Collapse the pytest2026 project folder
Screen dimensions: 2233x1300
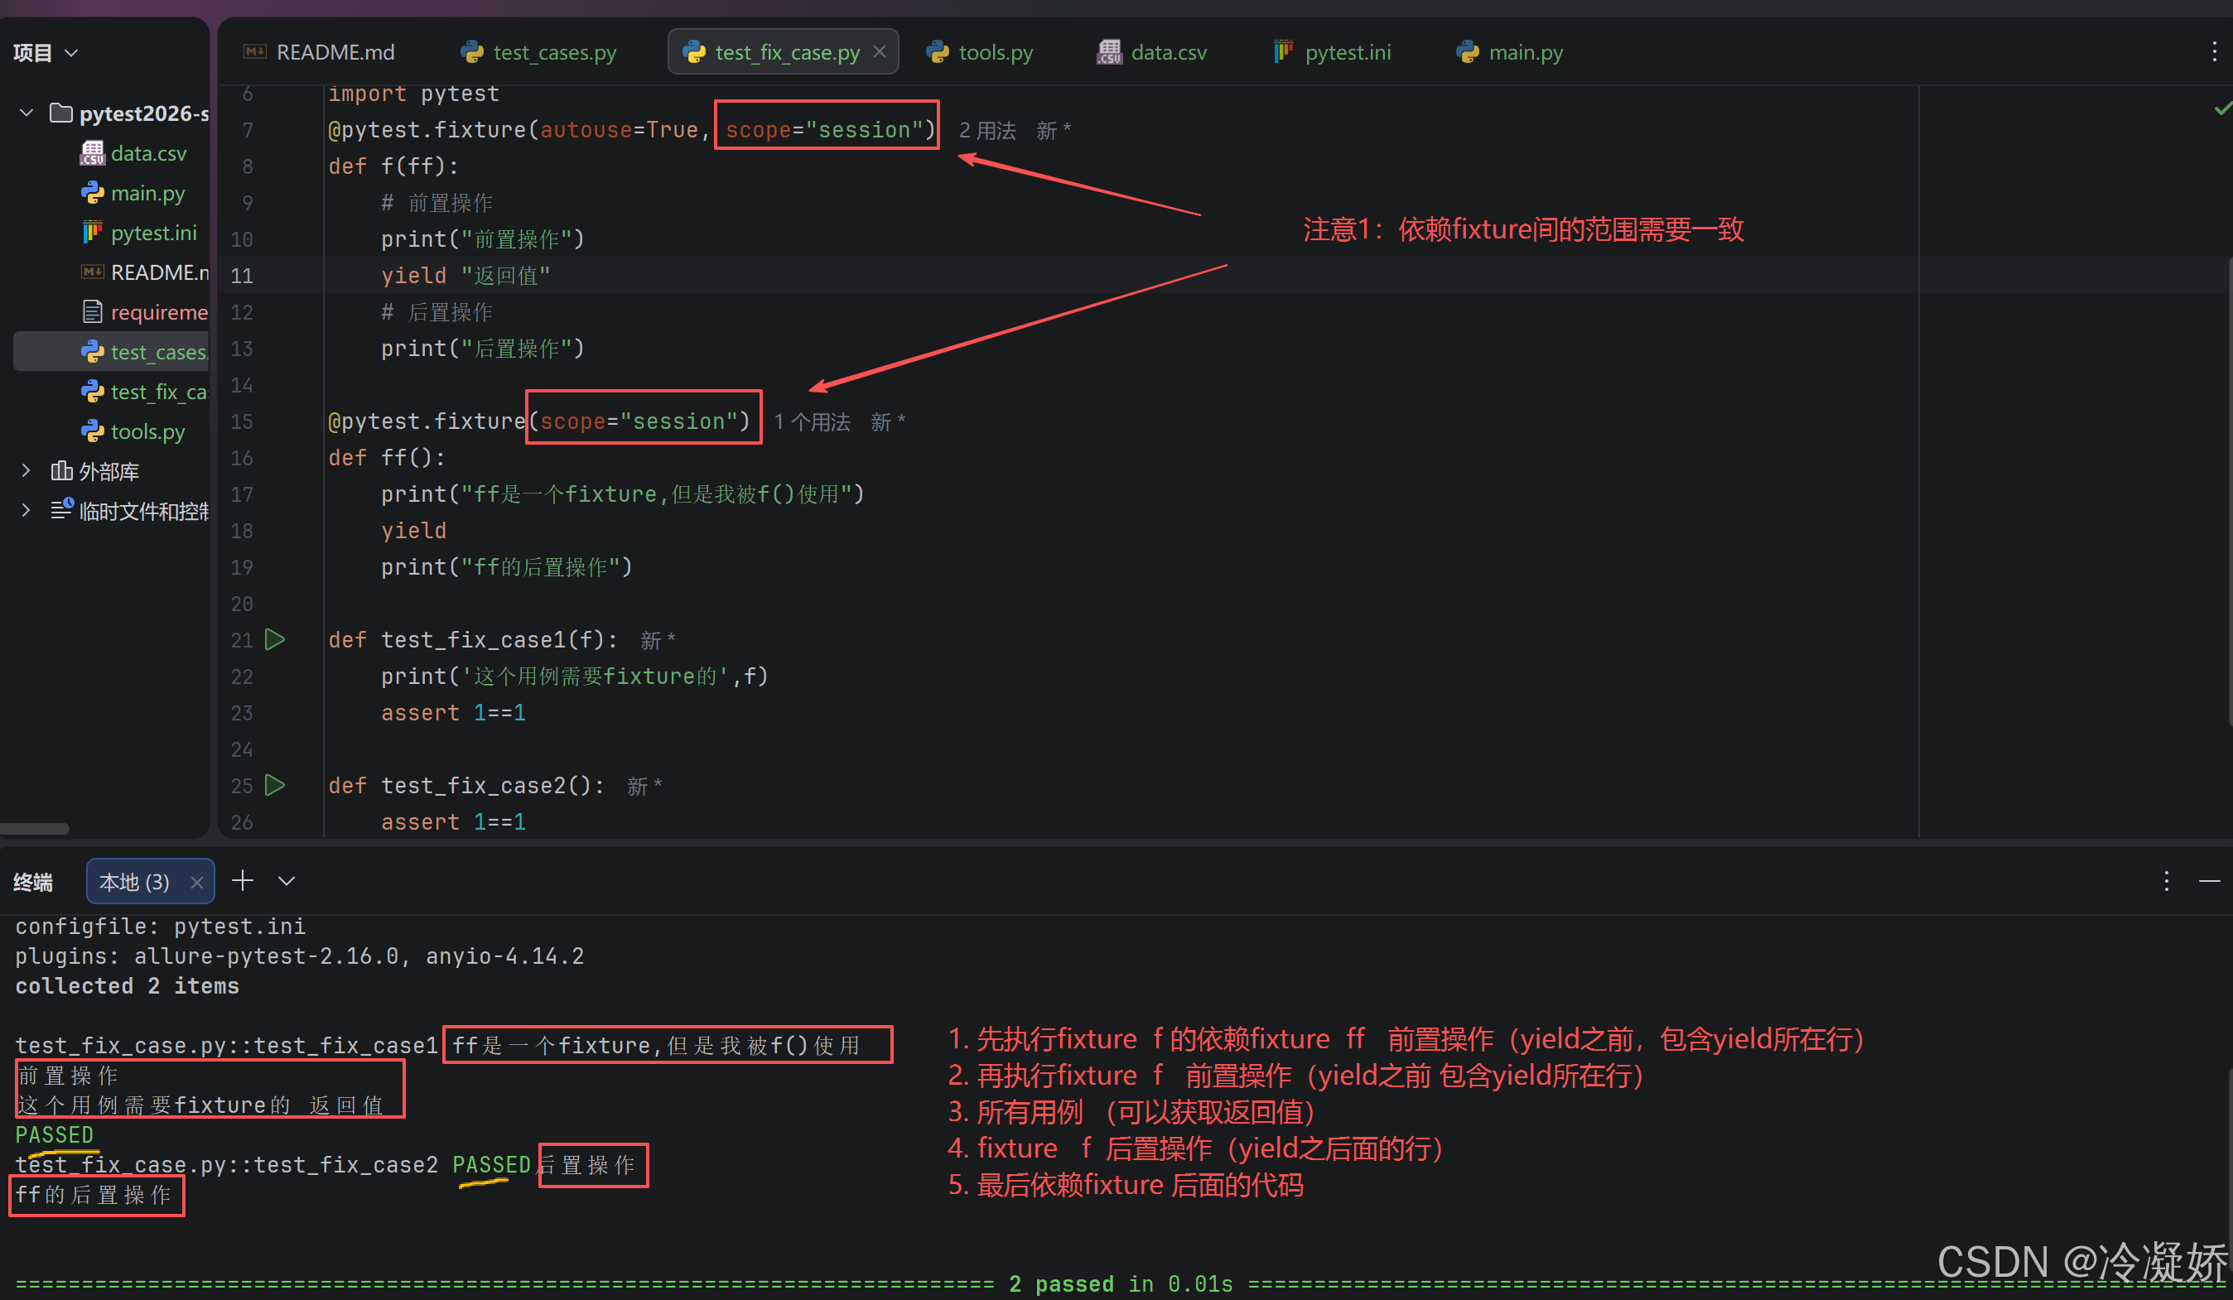click(x=27, y=113)
